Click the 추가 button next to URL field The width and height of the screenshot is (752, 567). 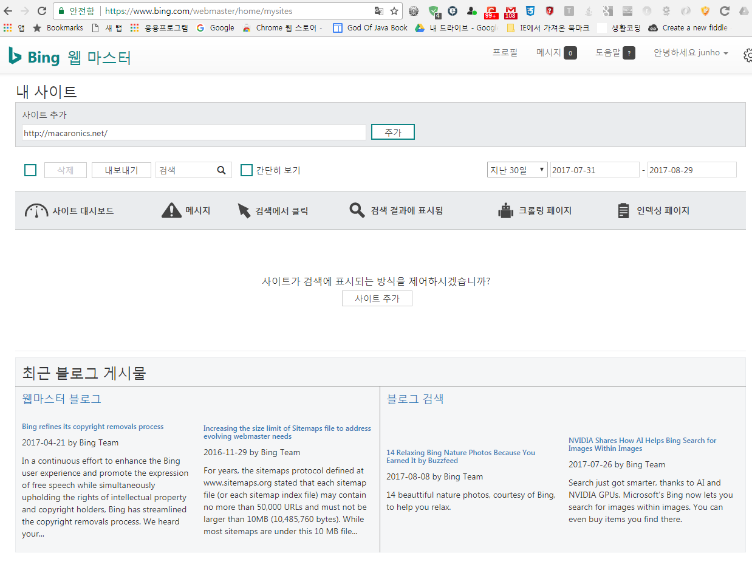click(393, 132)
